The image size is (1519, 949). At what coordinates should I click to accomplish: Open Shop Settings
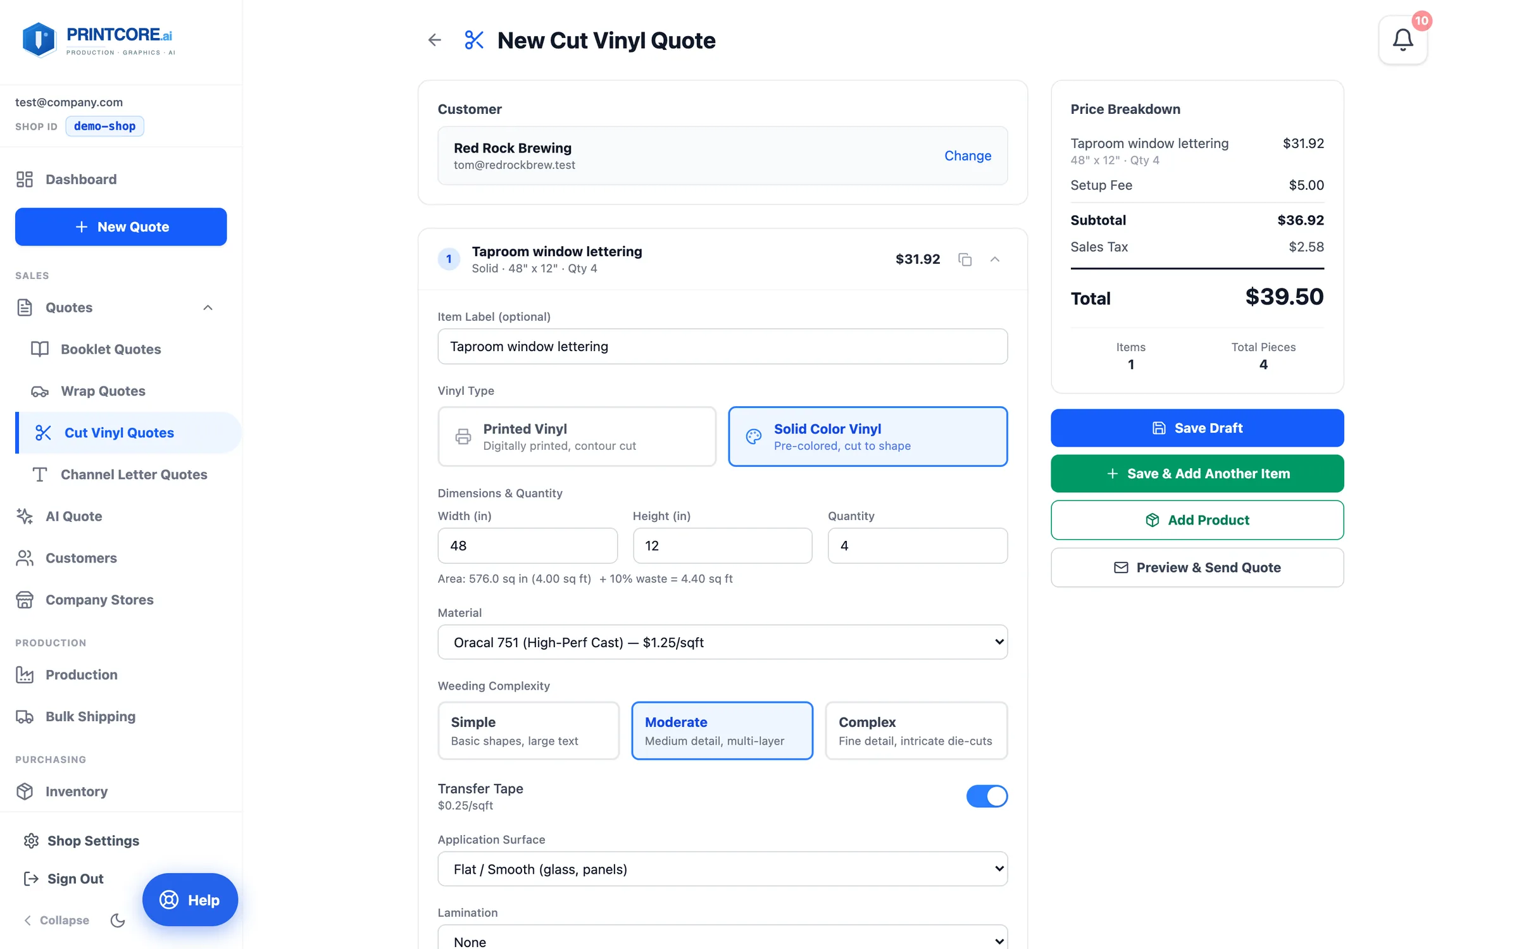pyautogui.click(x=81, y=841)
